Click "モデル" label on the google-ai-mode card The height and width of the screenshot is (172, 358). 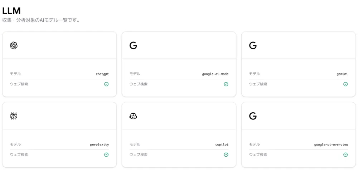[135, 74]
